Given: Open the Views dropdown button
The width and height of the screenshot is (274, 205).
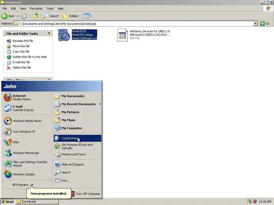Looking at the screenshot, I should [87, 16].
